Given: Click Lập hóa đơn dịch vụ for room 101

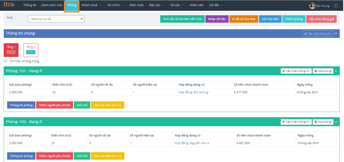Looking at the screenshot, I should [107, 105].
